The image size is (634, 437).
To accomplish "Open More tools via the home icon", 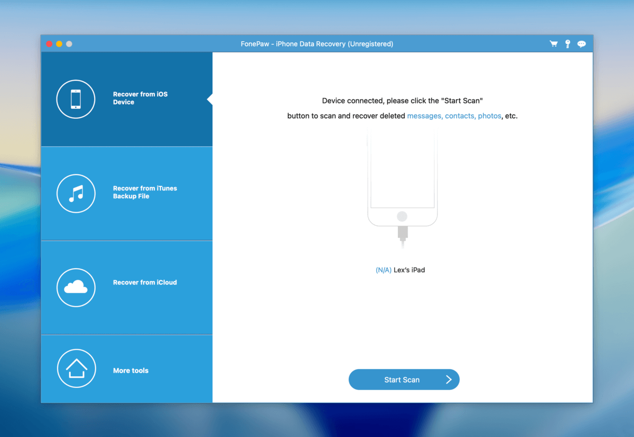I will click(x=76, y=368).
